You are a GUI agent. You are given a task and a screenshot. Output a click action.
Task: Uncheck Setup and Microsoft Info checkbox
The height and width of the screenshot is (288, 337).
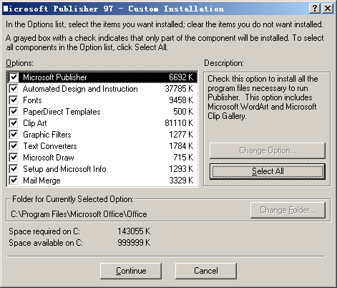(14, 169)
